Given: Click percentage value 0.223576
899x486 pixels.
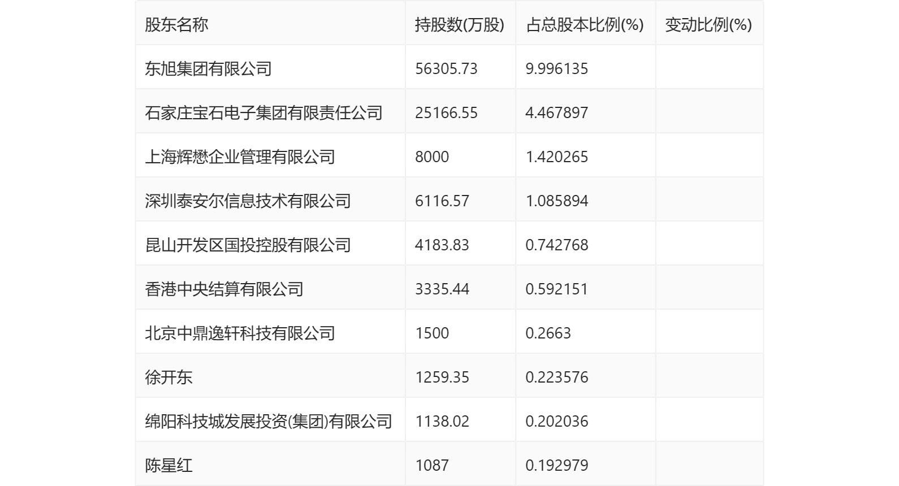Looking at the screenshot, I should [557, 377].
